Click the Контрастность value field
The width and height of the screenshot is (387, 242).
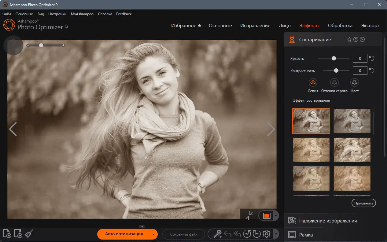tap(360, 70)
